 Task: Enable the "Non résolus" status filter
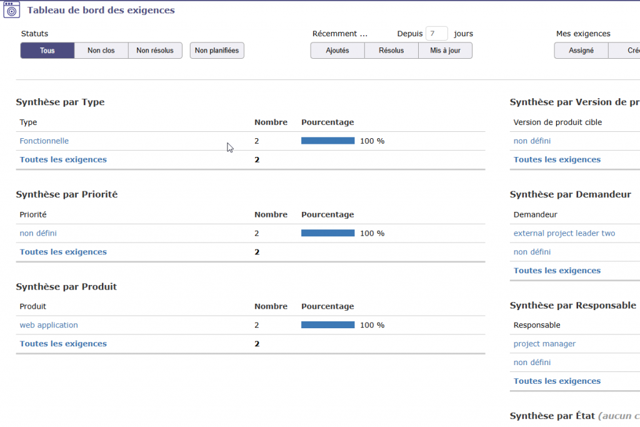tap(154, 50)
